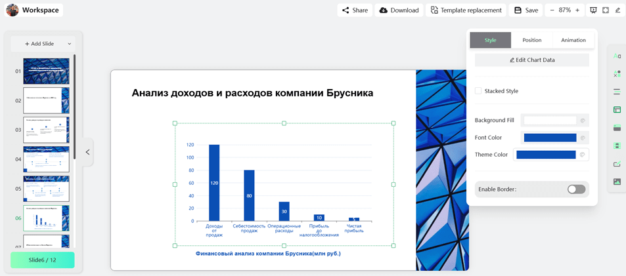This screenshot has height=276, width=626.
Task: Turn on the Enable Border switch
Action: pyautogui.click(x=576, y=189)
